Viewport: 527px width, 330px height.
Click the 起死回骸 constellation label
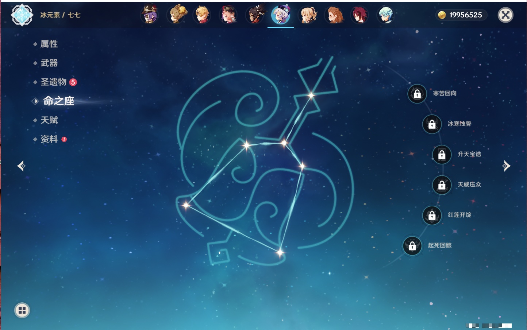[440, 245]
